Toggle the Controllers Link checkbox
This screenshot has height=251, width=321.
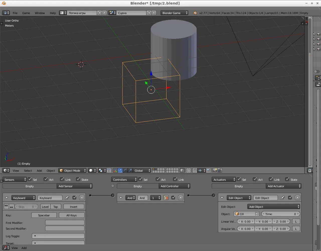[x=175, y=179]
